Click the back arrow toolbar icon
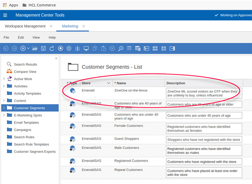Viewport: 252px width, 184px height. 6,49
